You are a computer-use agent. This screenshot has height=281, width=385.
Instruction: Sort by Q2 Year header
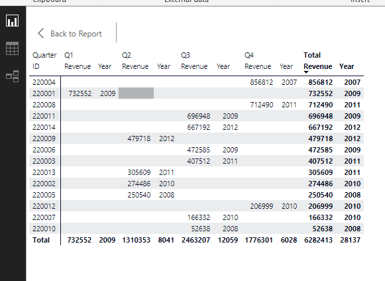(164, 66)
